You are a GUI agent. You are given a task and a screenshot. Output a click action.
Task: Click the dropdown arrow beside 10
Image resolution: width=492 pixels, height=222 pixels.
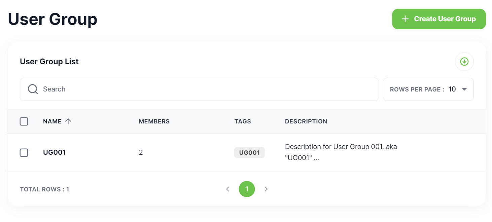464,89
